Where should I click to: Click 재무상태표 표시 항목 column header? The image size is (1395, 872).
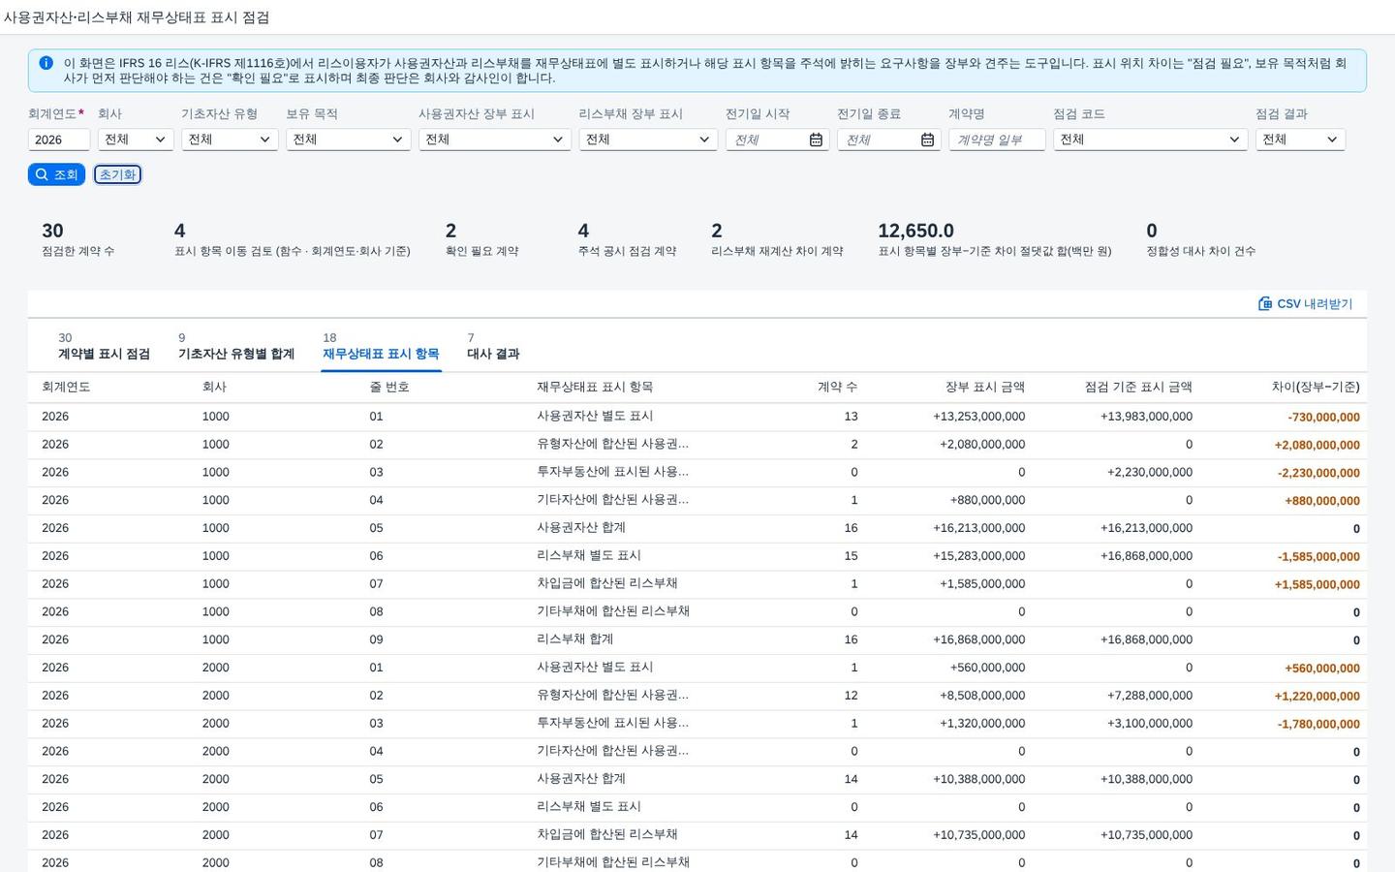click(595, 387)
